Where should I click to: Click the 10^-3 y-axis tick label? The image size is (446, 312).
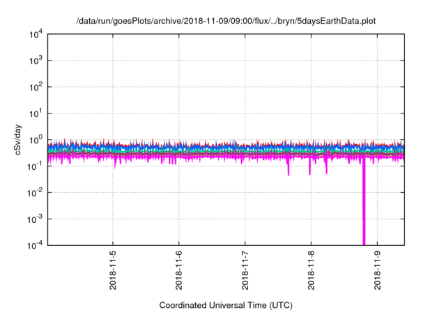coord(35,219)
